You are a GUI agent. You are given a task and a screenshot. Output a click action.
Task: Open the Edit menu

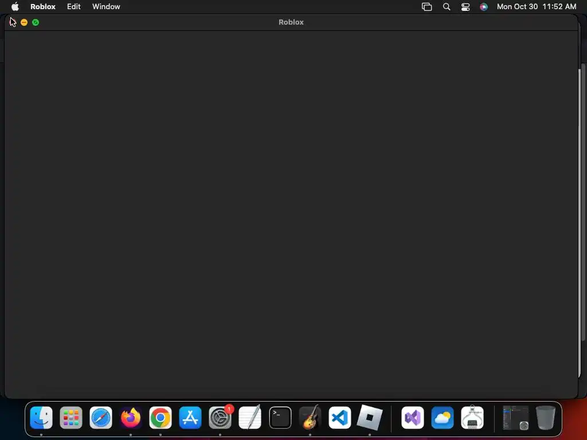(74, 6)
